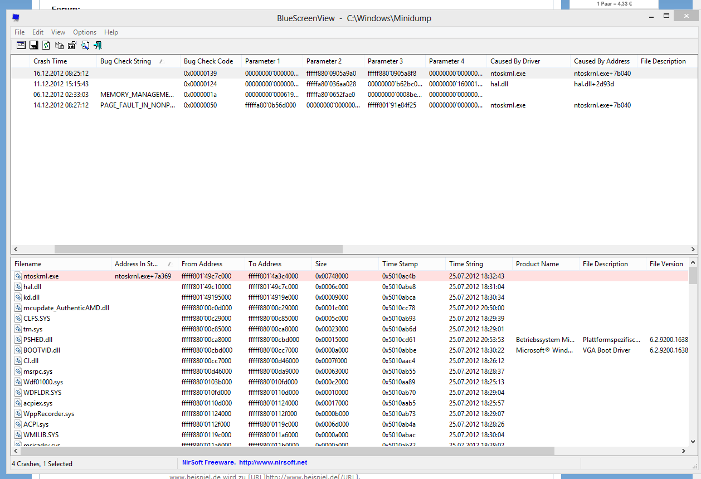The image size is (701, 479).
Task: Click the file icon beside acpiex.sys
Action: (x=18, y=403)
